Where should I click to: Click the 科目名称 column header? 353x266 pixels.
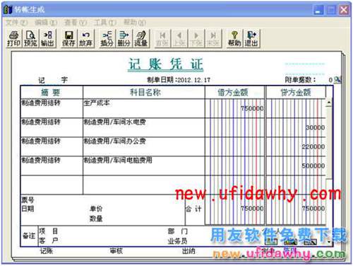(145, 93)
